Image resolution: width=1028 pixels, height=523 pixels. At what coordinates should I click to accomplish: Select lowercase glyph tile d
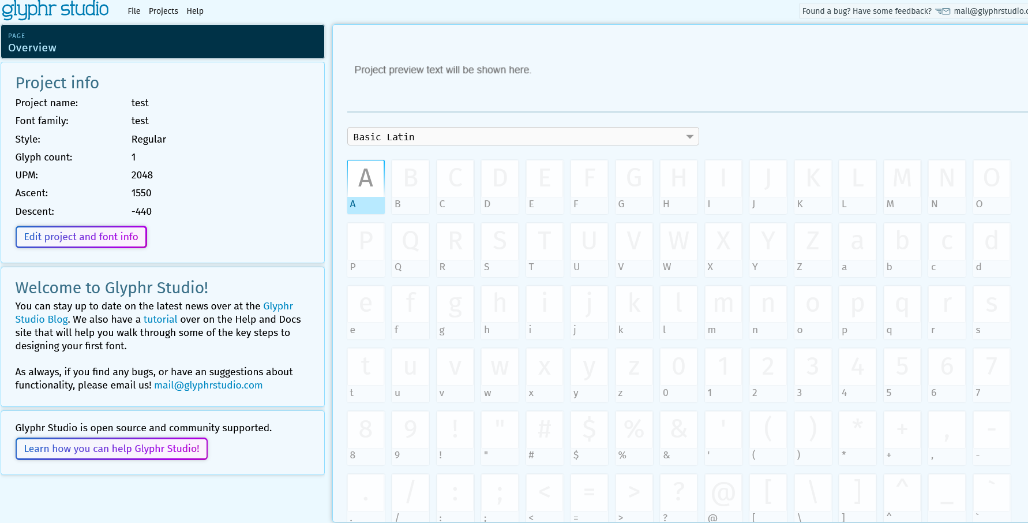(992, 250)
